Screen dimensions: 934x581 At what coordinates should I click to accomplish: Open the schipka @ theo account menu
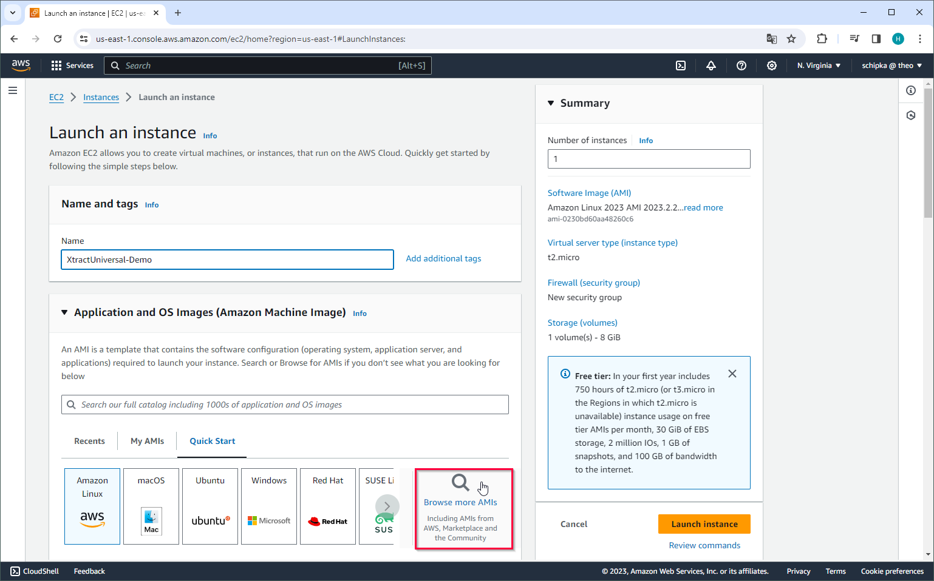pos(891,65)
